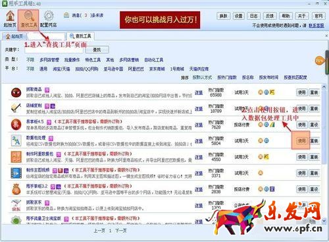
Task: Click the 关键字 search input field
Action: click(54, 49)
